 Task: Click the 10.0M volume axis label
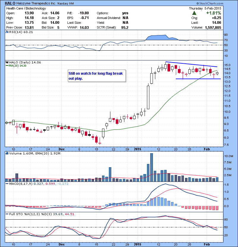point(228,156)
